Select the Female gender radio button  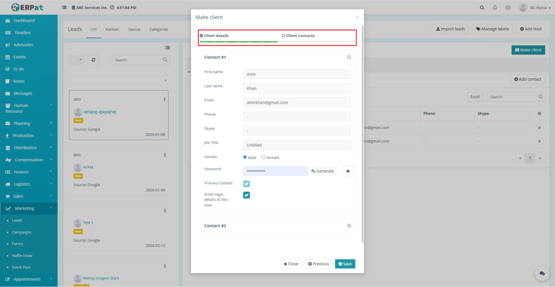click(263, 157)
